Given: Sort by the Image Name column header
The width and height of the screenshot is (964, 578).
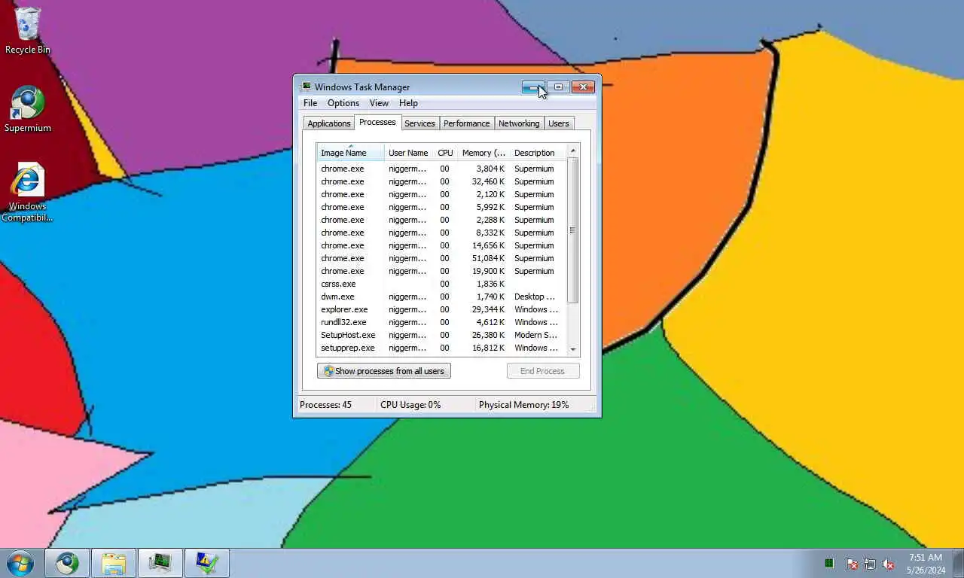Looking at the screenshot, I should pyautogui.click(x=350, y=153).
